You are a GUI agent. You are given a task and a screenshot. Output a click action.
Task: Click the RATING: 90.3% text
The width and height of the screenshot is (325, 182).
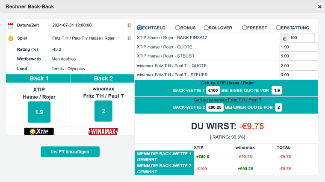coord(227,137)
